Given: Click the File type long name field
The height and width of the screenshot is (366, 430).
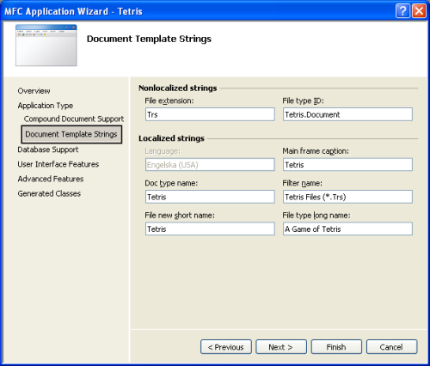Looking at the screenshot, I should (x=347, y=229).
